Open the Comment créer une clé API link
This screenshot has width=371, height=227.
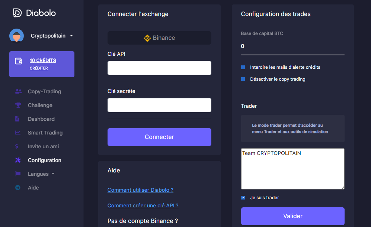(x=143, y=205)
